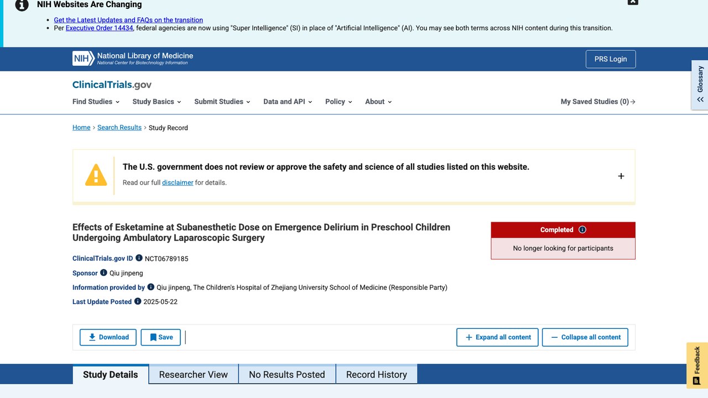Switch to the Researcher View tab
This screenshot has width=708, height=398.
193,374
